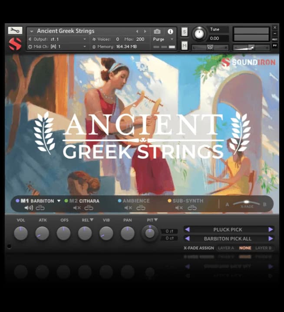
Task: Open the wrench instrument edit icon
Action: [15, 30]
